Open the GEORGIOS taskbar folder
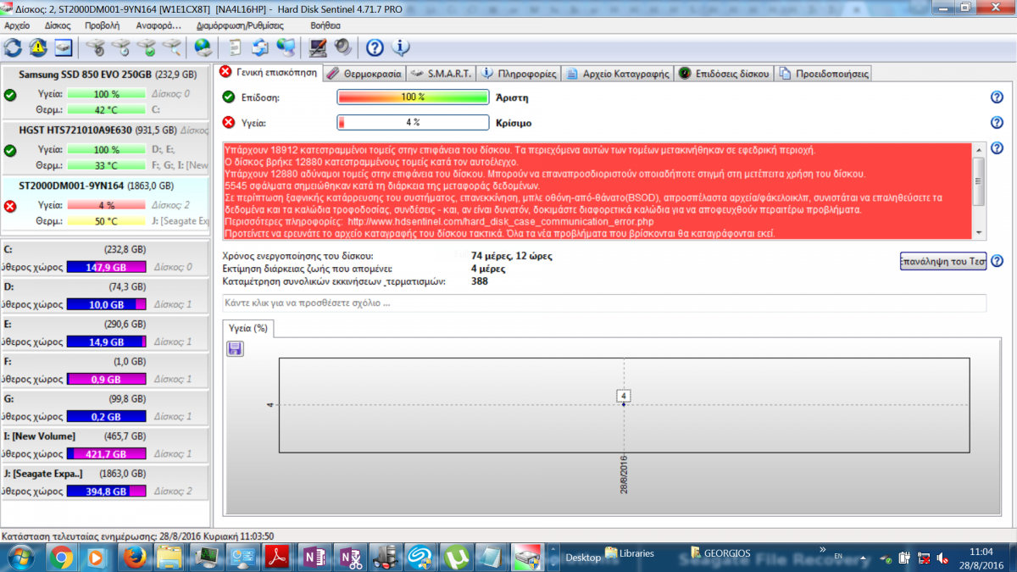The height and width of the screenshot is (572, 1017). pyautogui.click(x=720, y=554)
